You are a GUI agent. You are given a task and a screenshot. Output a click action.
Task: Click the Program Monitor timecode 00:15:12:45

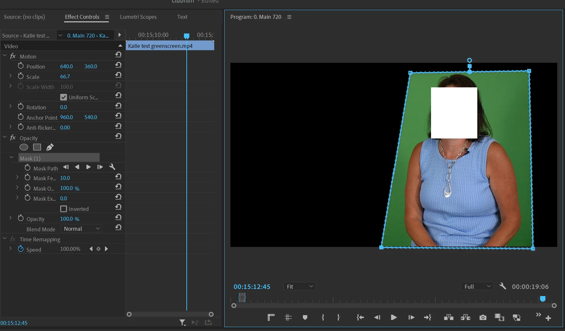pos(252,287)
